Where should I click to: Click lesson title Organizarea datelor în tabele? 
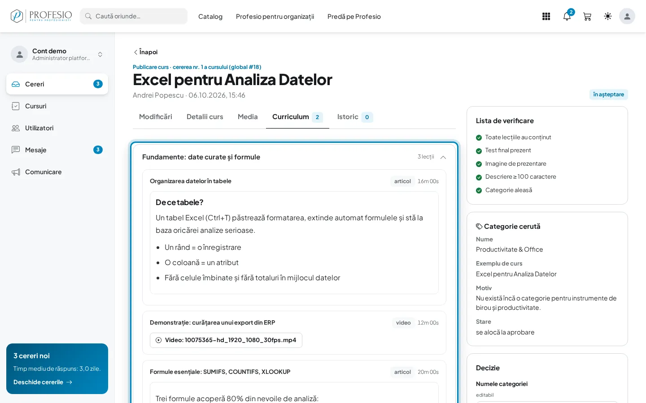click(191, 181)
